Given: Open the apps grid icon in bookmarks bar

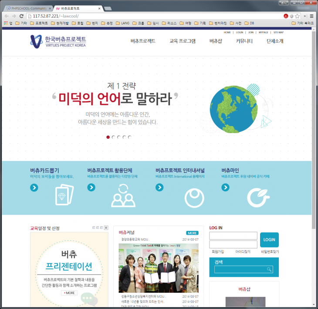Looking at the screenshot, I should [6, 23].
